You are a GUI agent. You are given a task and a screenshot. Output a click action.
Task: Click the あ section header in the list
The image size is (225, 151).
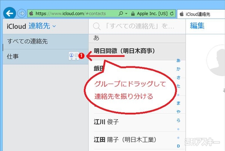[137, 38]
